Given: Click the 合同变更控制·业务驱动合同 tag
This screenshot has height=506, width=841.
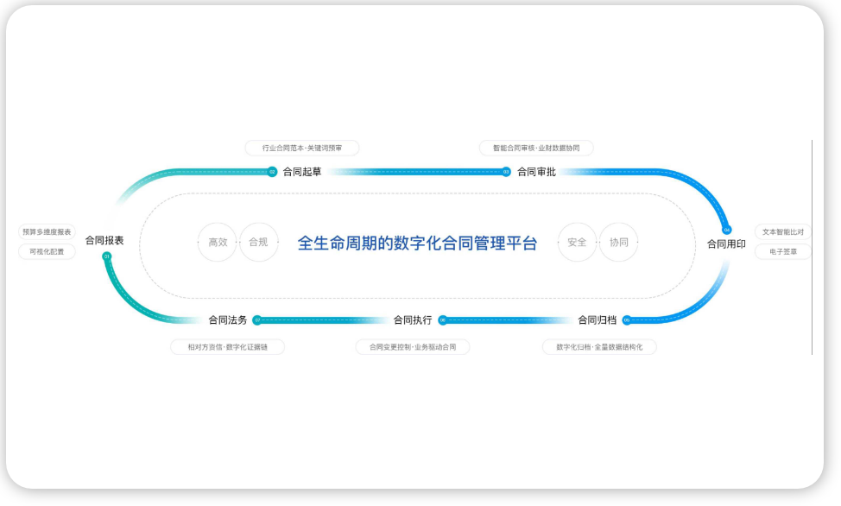Looking at the screenshot, I should [413, 347].
